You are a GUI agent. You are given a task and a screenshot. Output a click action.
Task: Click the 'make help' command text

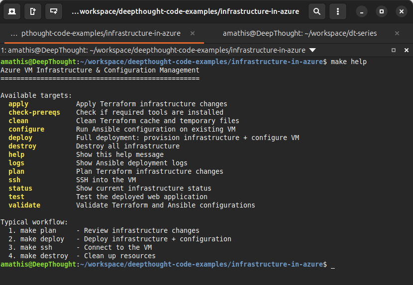(x=348, y=62)
